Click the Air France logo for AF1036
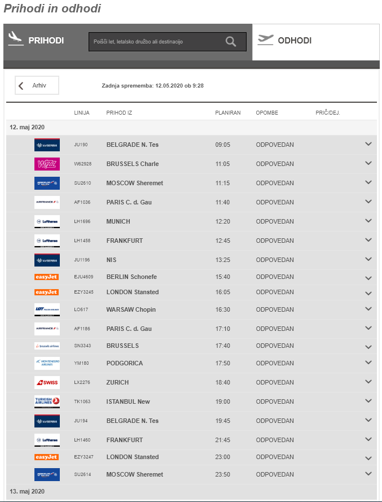The image size is (382, 502). (47, 202)
